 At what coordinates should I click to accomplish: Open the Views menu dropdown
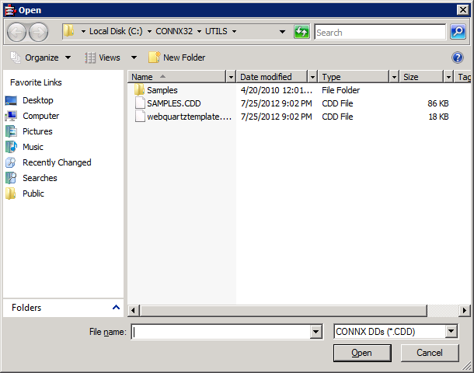pyautogui.click(x=134, y=58)
